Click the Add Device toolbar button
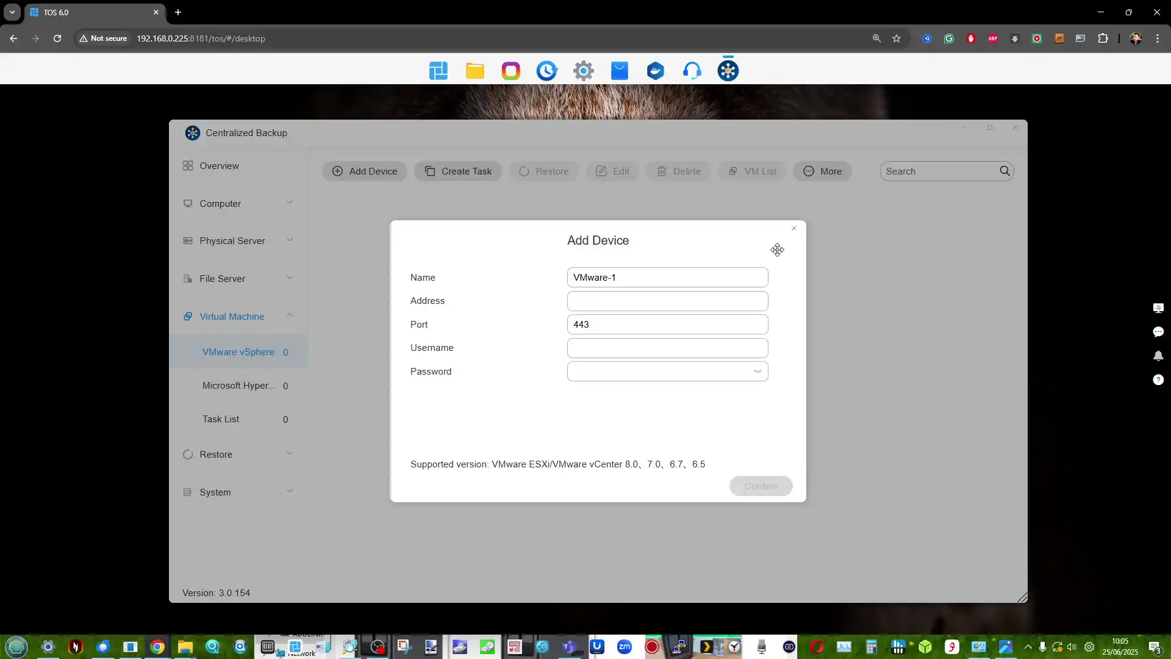Image resolution: width=1171 pixels, height=659 pixels. pyautogui.click(x=364, y=171)
